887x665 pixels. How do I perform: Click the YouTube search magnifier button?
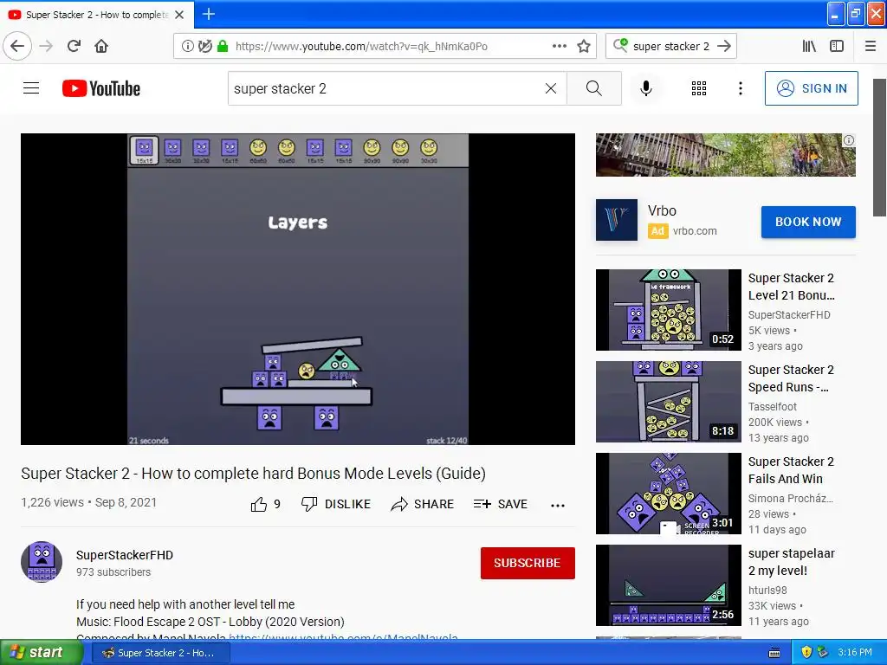coord(594,88)
